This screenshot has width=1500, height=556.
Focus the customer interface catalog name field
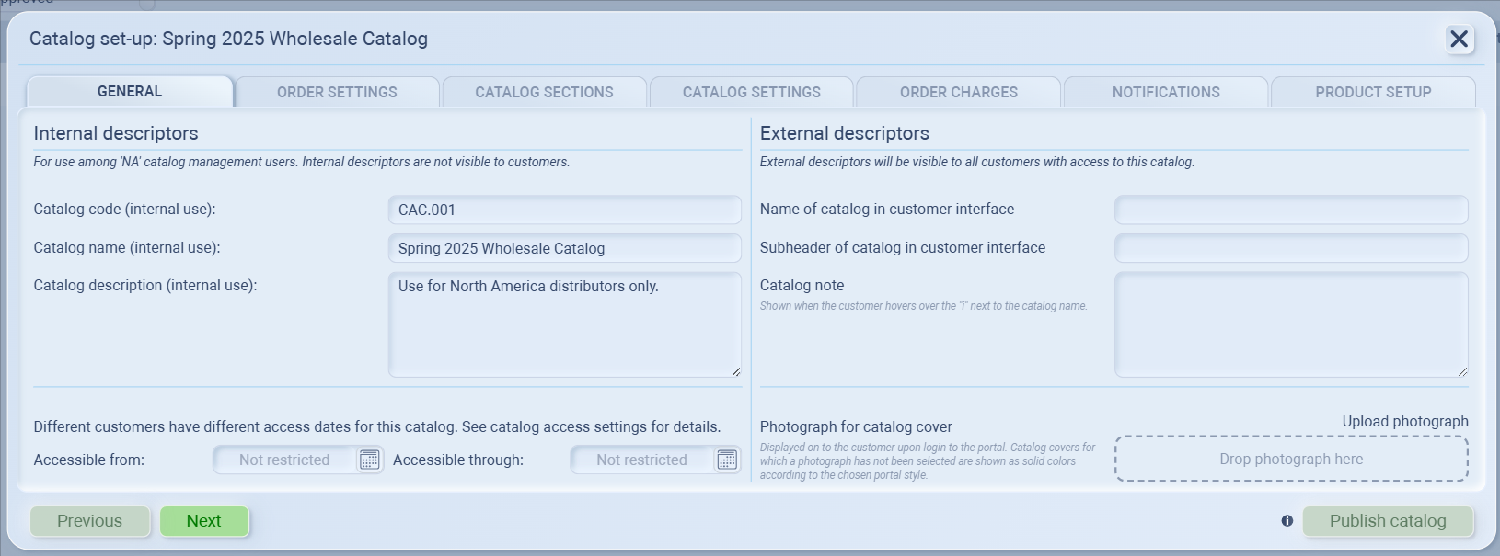1290,210
